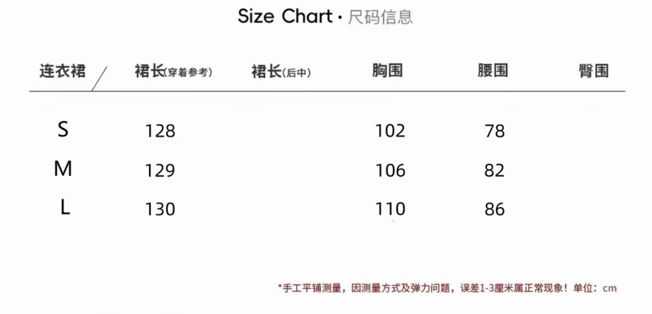The height and width of the screenshot is (314, 652).
Task: Select the S size row label
Action: [63, 129]
